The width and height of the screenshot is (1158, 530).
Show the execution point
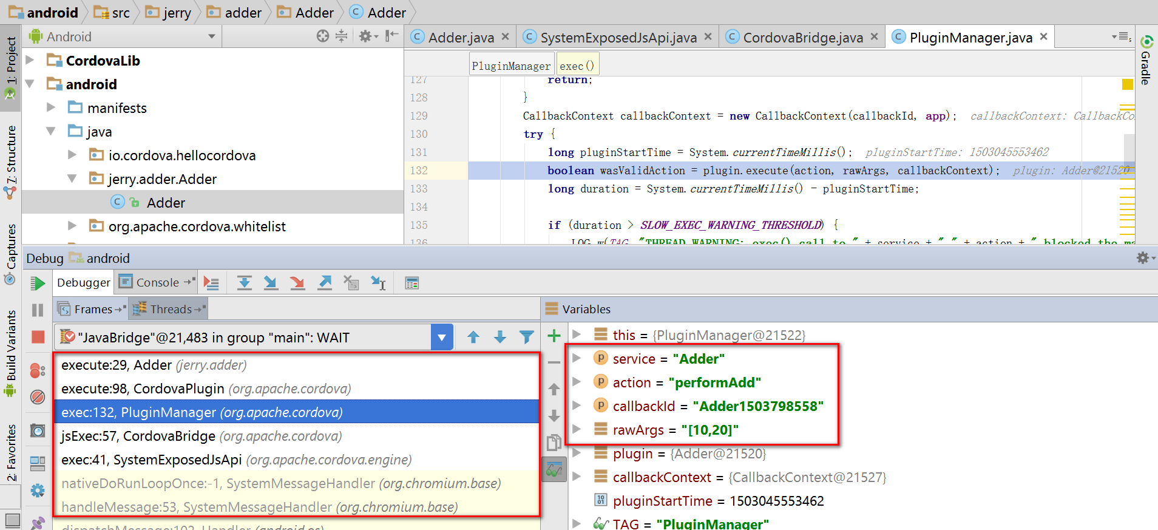click(x=211, y=283)
